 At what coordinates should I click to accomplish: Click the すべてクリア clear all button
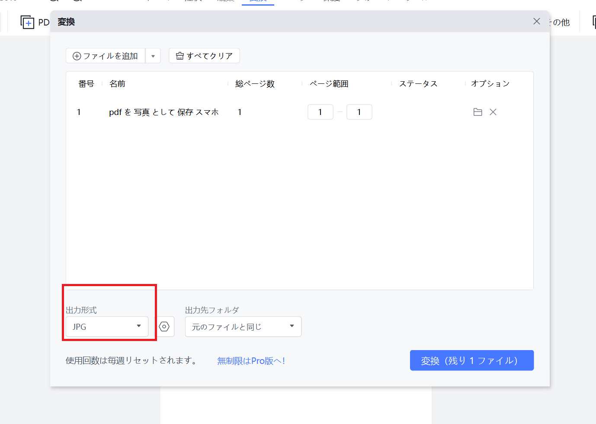pyautogui.click(x=204, y=55)
